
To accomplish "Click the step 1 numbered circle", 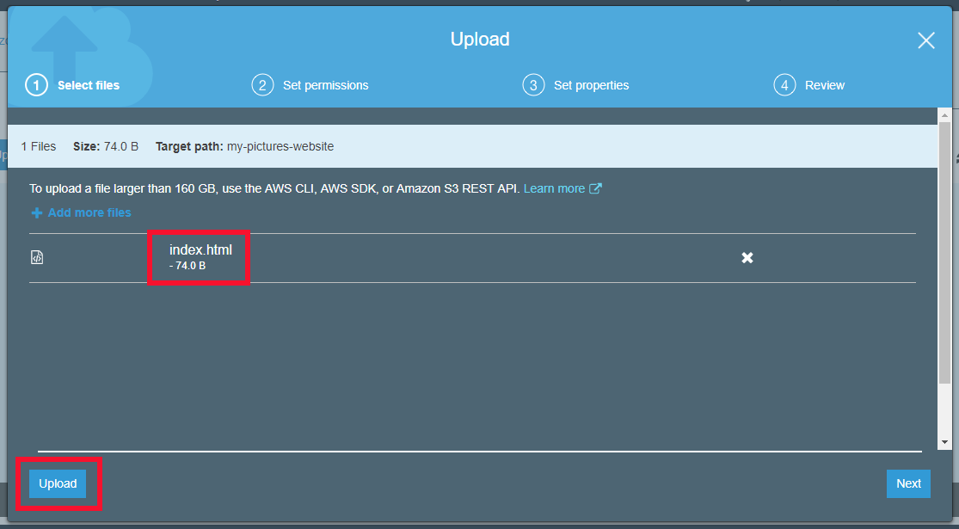I will pos(36,84).
